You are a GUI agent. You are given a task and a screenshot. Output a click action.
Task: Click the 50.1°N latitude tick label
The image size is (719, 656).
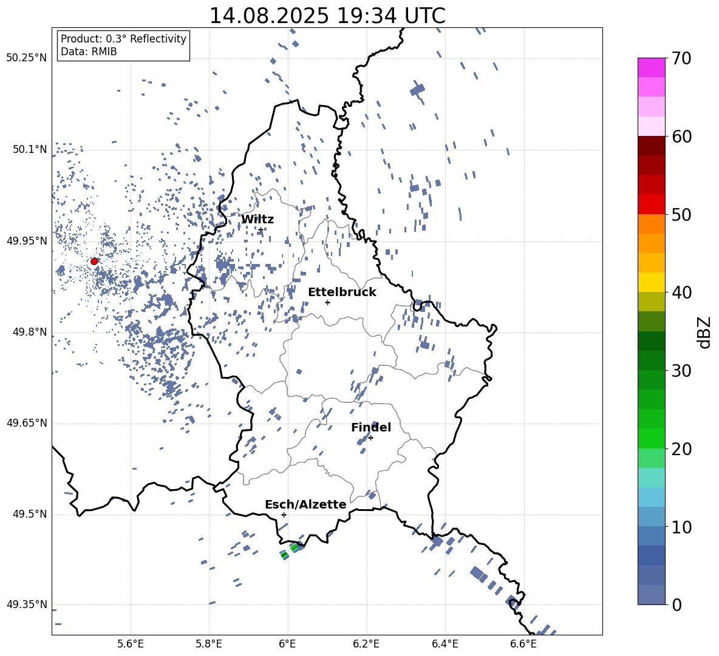point(30,149)
